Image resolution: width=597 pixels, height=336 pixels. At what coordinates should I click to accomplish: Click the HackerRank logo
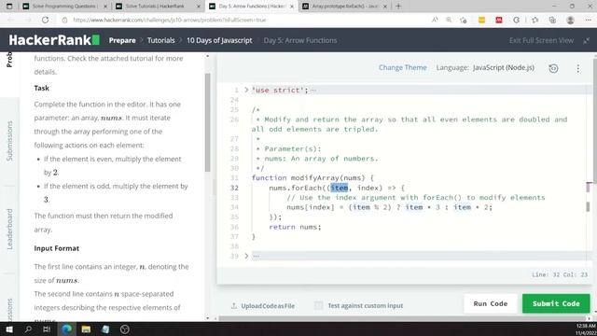(54, 40)
